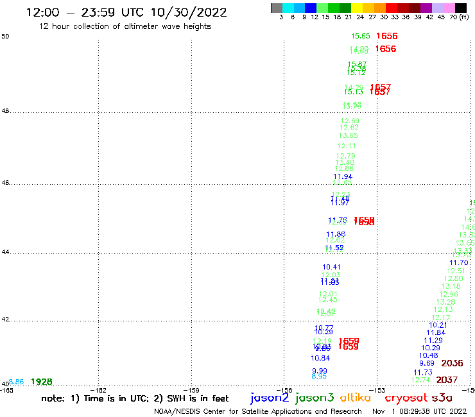Screen dimensions: 475x417
Task: Click the blue wave height value '10.41'
Action: click(x=331, y=267)
